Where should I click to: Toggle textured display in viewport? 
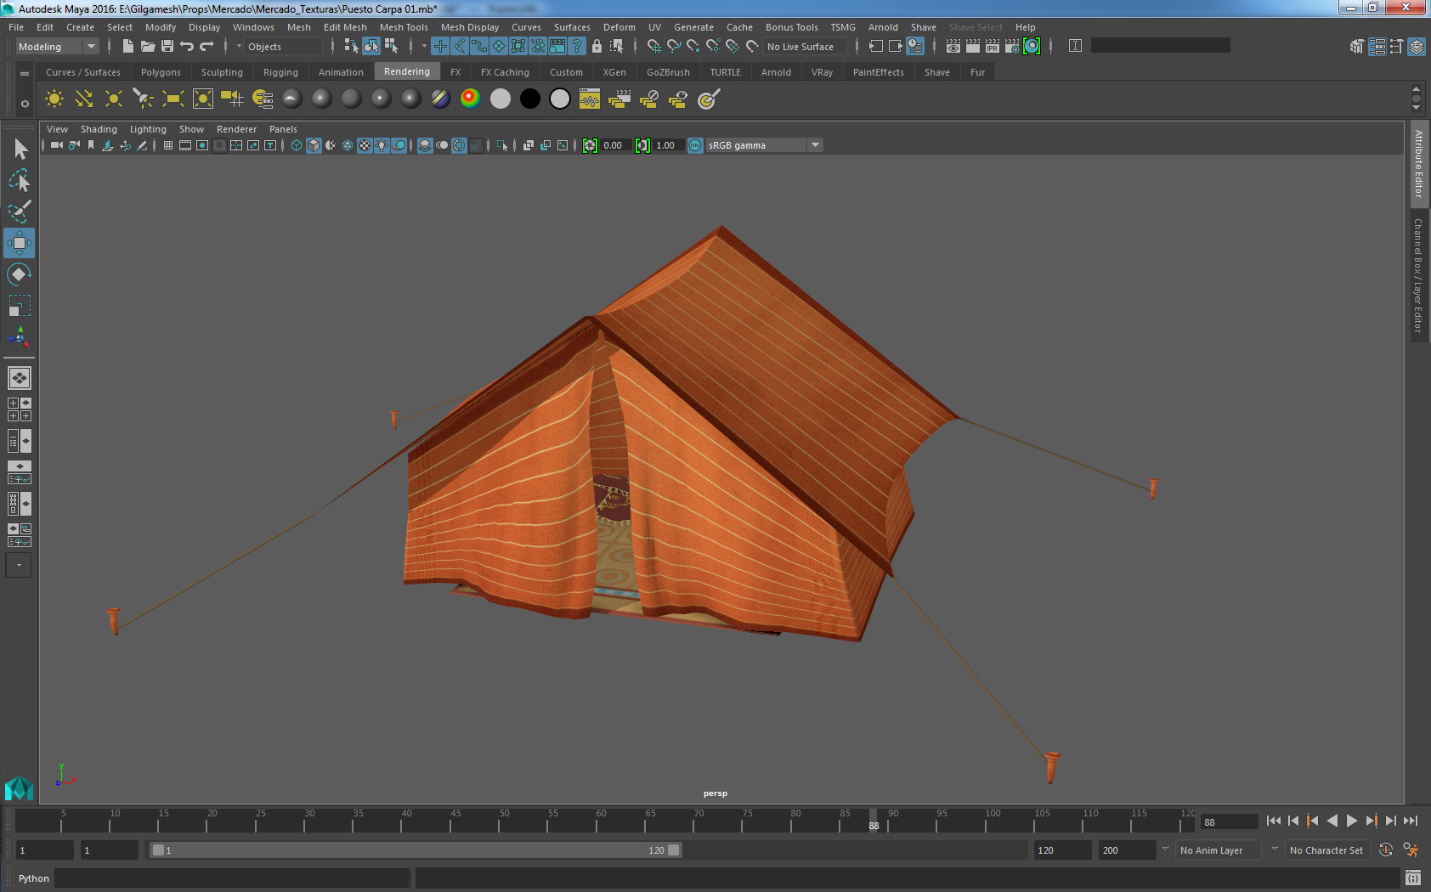tap(365, 145)
